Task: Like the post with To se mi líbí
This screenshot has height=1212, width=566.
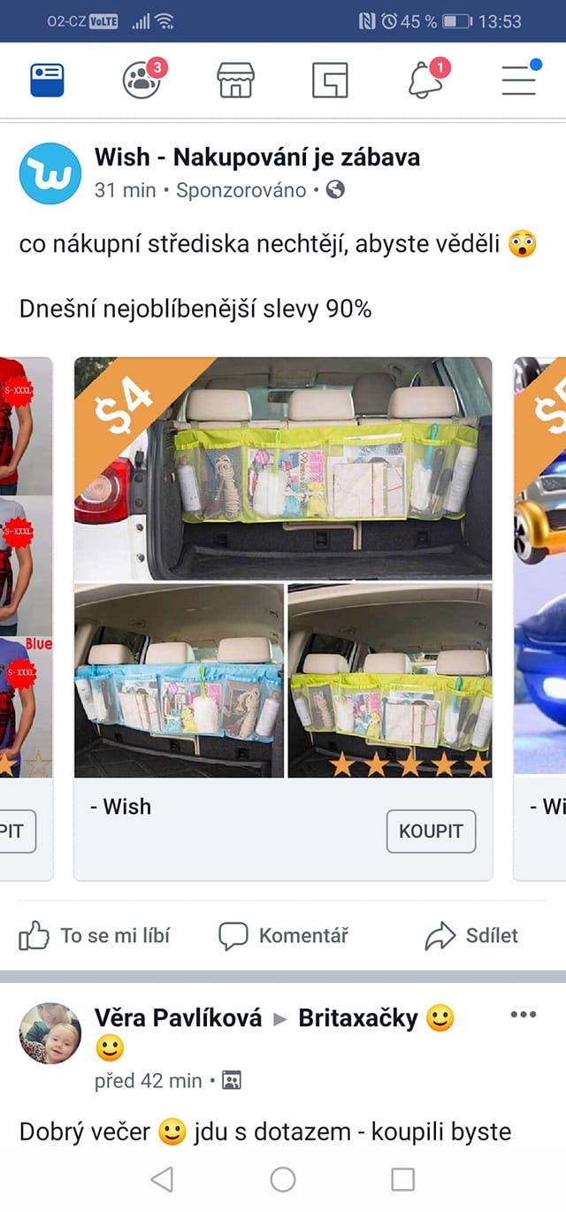Action: (95, 935)
